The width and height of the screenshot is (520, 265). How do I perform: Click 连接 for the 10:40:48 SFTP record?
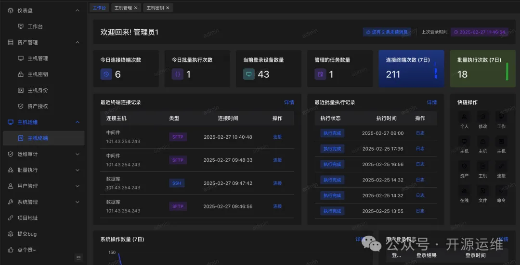click(277, 137)
